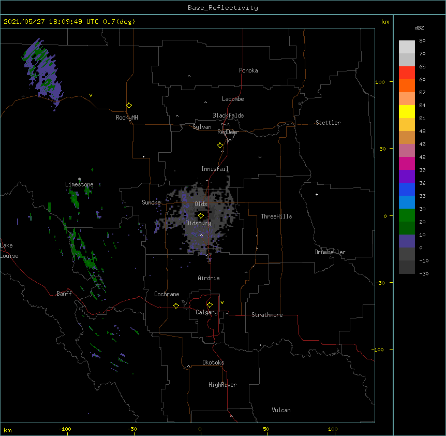Click the Calgary city label
The width and height of the screenshot is (446, 436).
click(206, 312)
